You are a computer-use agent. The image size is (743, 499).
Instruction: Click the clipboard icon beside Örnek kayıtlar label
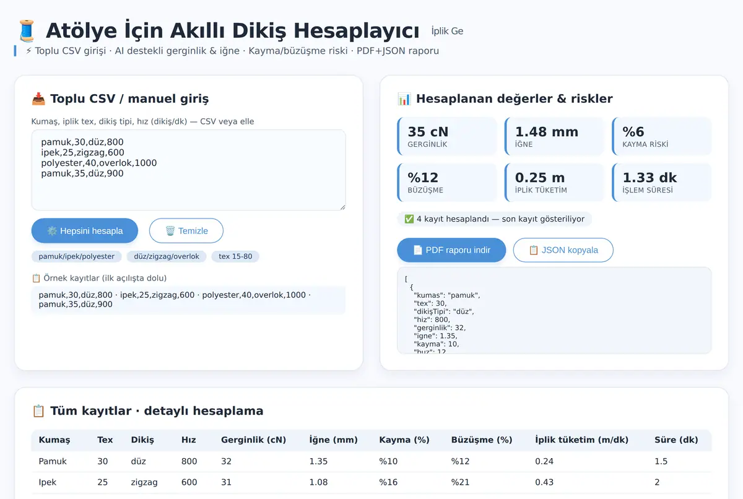(x=36, y=278)
